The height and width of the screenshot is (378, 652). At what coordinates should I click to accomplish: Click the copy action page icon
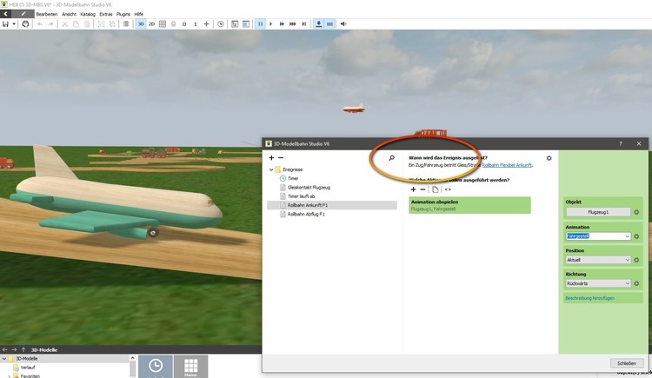[x=436, y=189]
